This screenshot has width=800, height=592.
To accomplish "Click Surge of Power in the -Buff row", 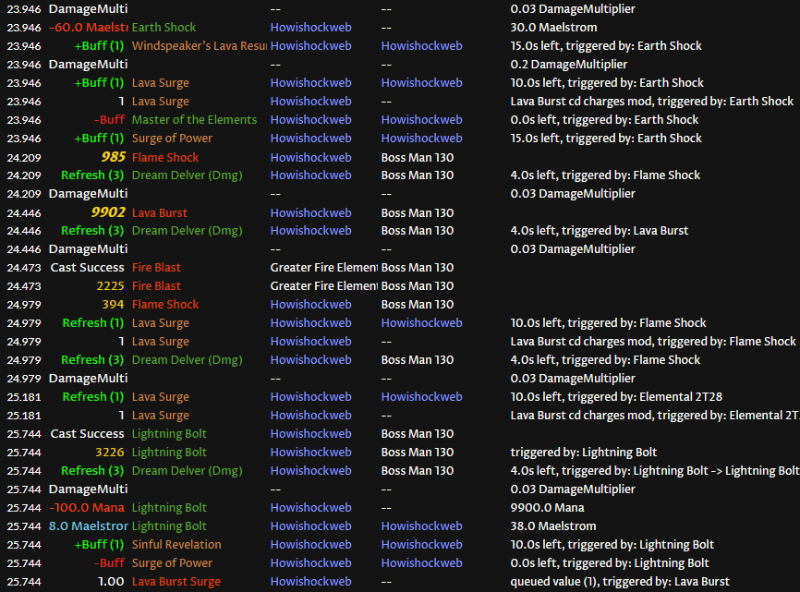I will (x=172, y=563).
